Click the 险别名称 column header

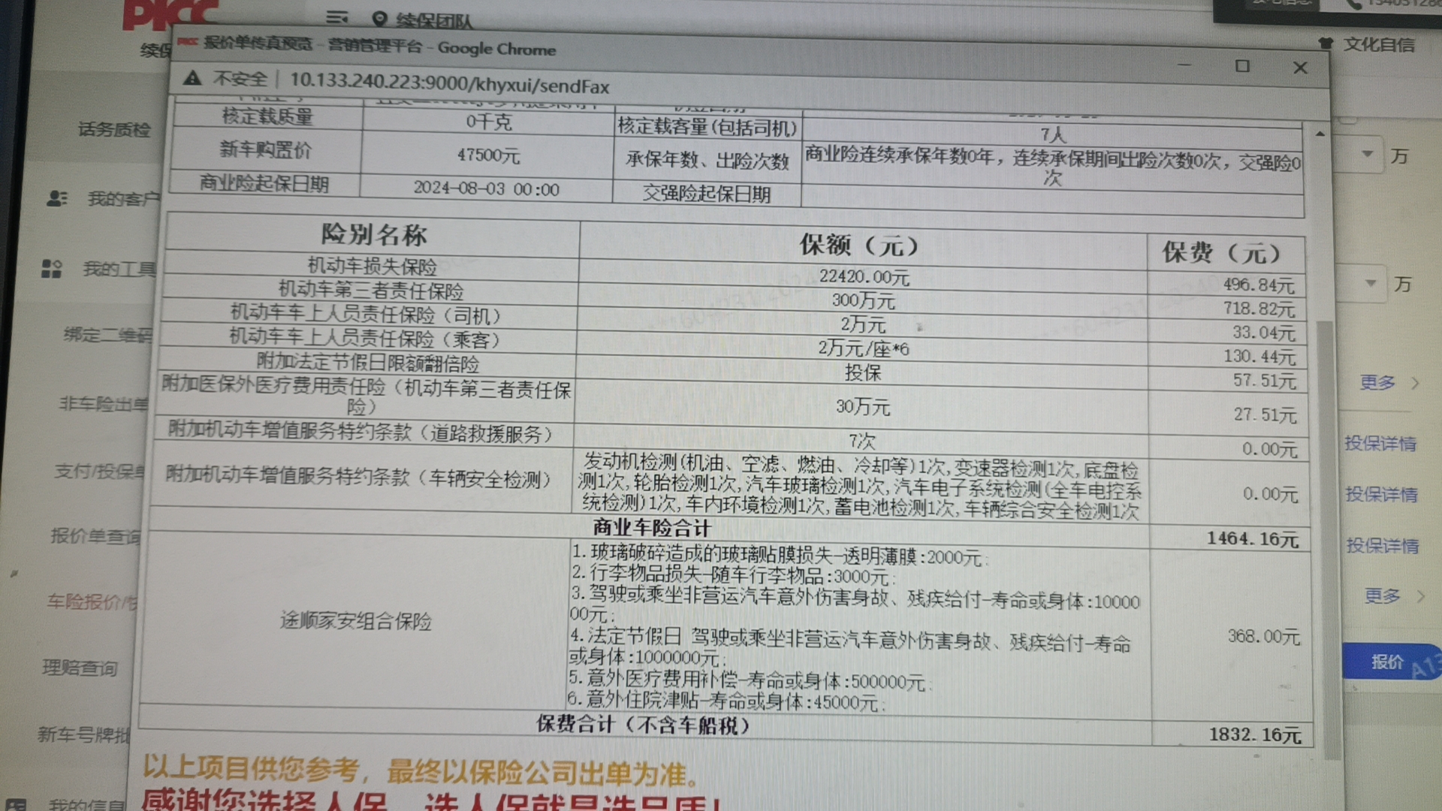pos(374,235)
